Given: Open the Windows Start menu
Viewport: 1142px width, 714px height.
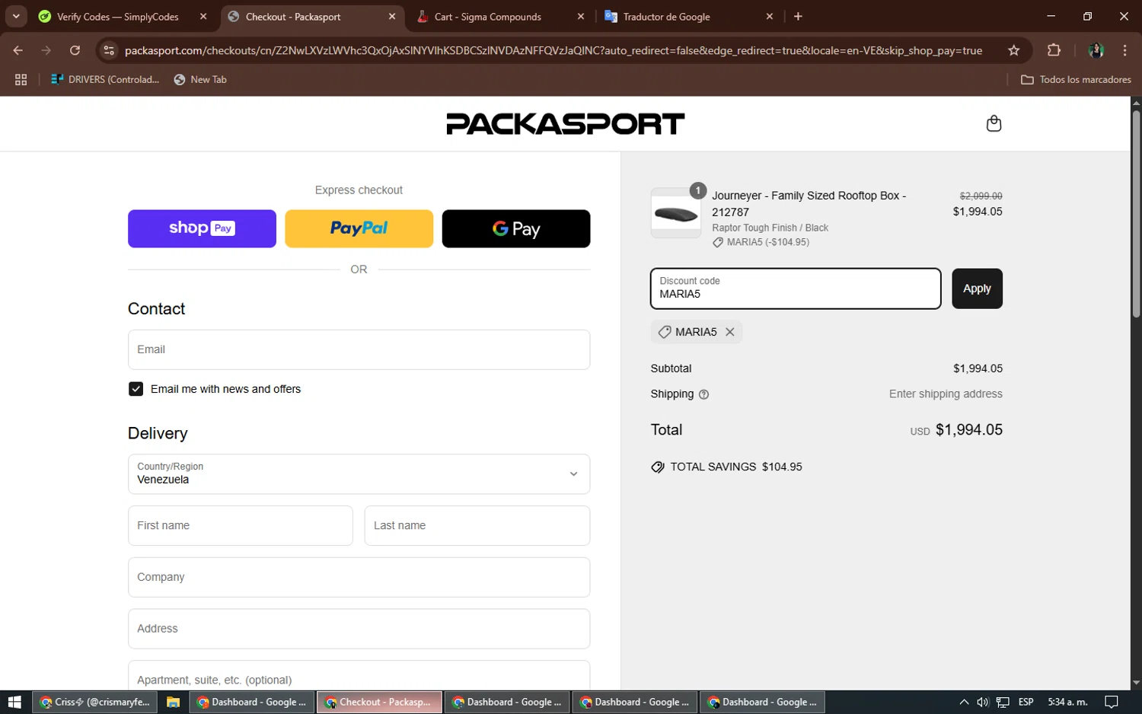Looking at the screenshot, I should pyautogui.click(x=14, y=702).
